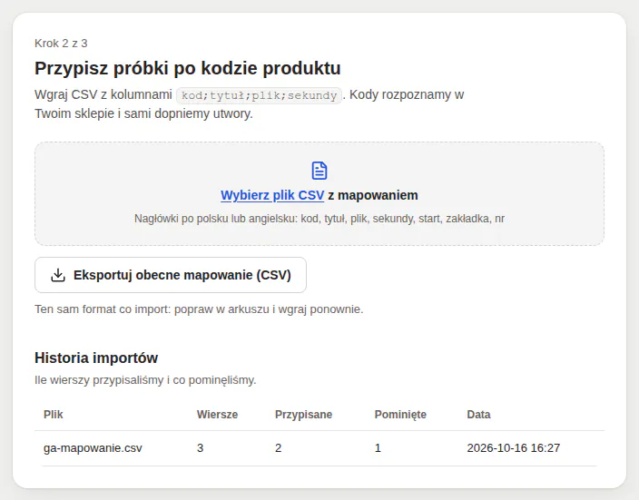Click text 'Ten same format co import' note
Viewport: 639px width, 500px height.
(199, 309)
